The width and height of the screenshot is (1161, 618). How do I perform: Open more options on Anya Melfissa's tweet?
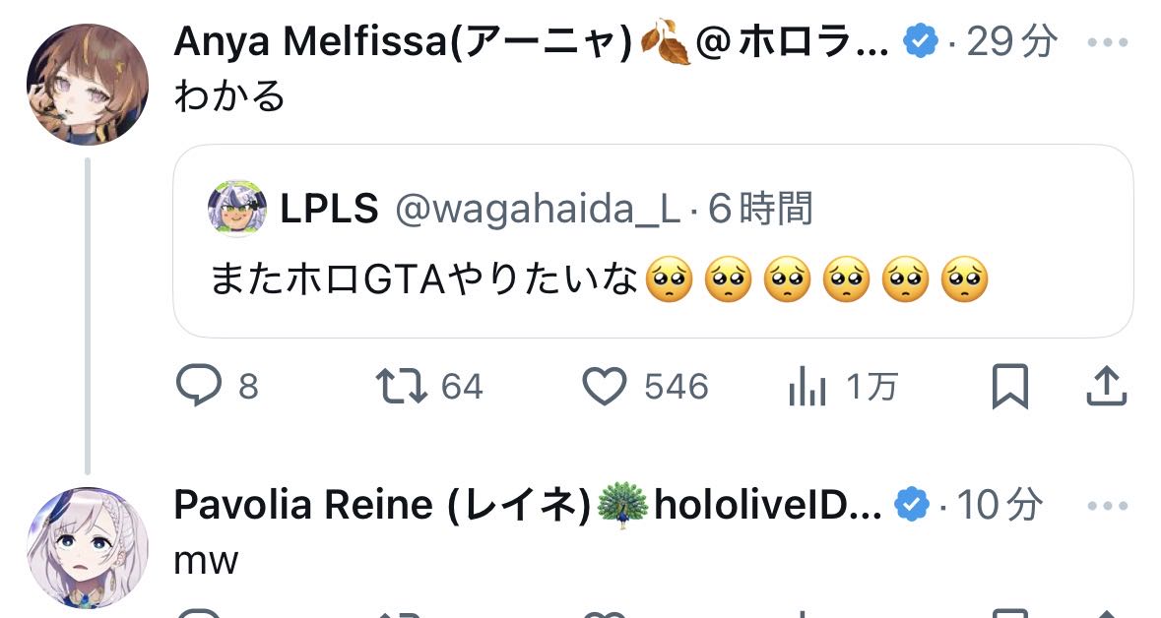tap(1108, 42)
